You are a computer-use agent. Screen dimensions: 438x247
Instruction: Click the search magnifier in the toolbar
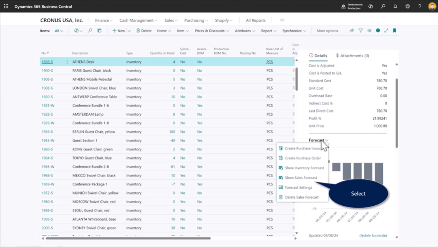coord(89,30)
